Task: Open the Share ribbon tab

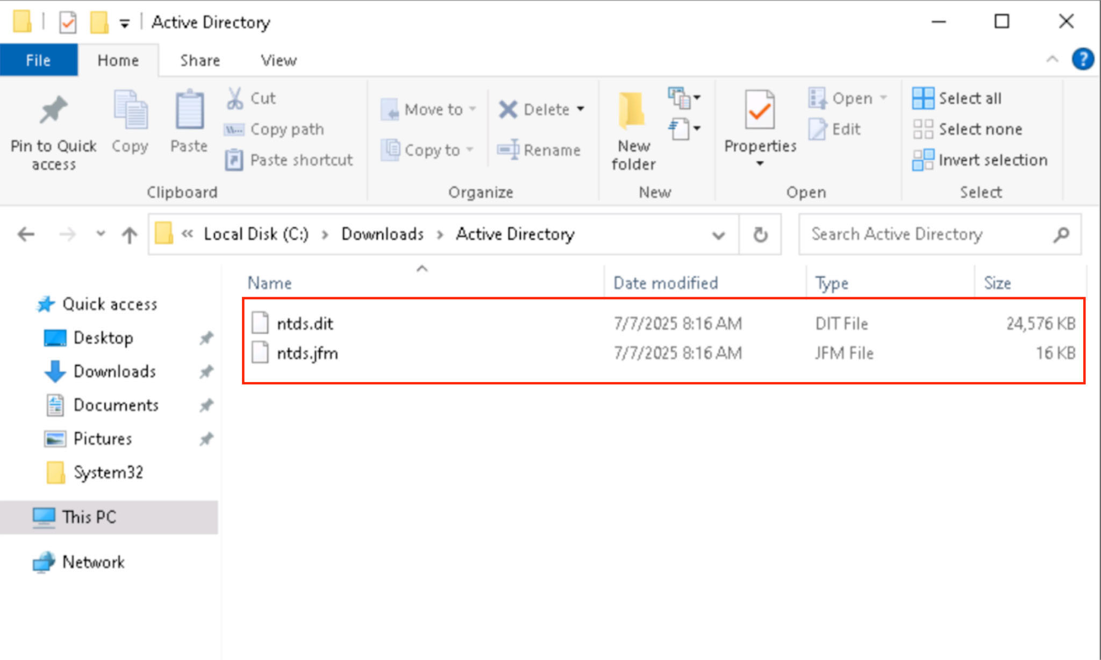Action: point(200,60)
